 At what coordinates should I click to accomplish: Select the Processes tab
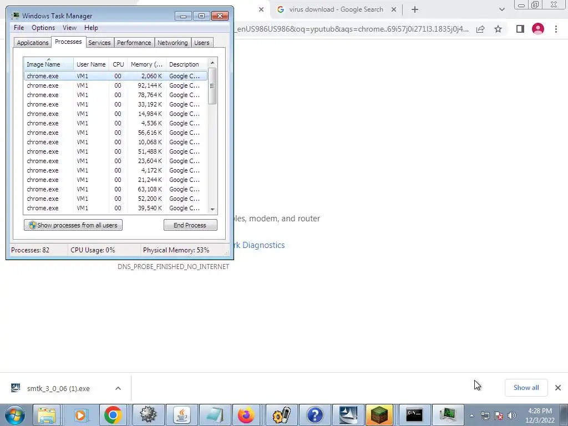click(x=68, y=42)
